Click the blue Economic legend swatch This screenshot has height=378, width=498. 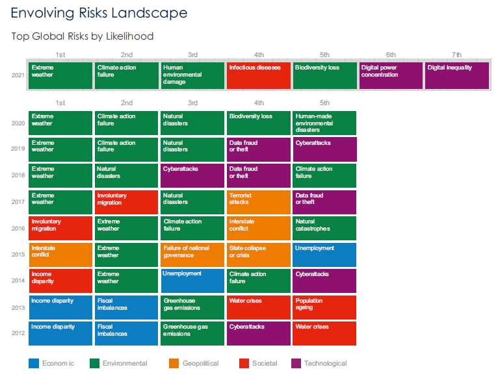click(34, 364)
